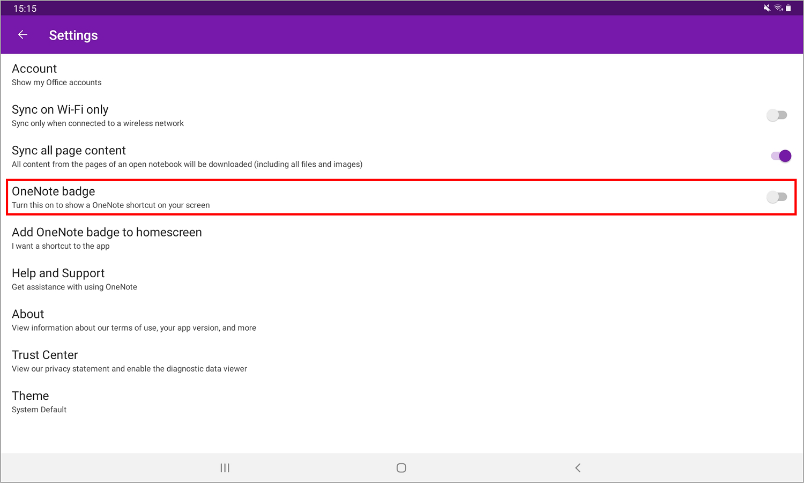Image resolution: width=804 pixels, height=483 pixels.
Task: Tap the 15:15 clock in status bar
Action: [x=25, y=9]
